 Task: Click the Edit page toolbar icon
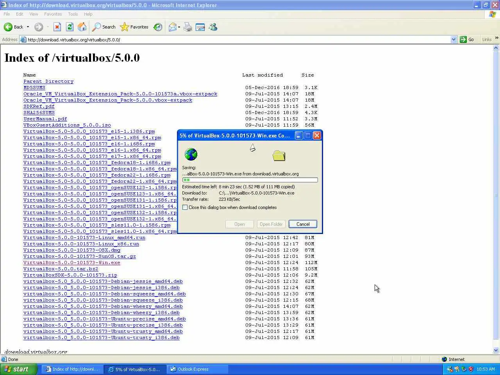click(x=200, y=27)
